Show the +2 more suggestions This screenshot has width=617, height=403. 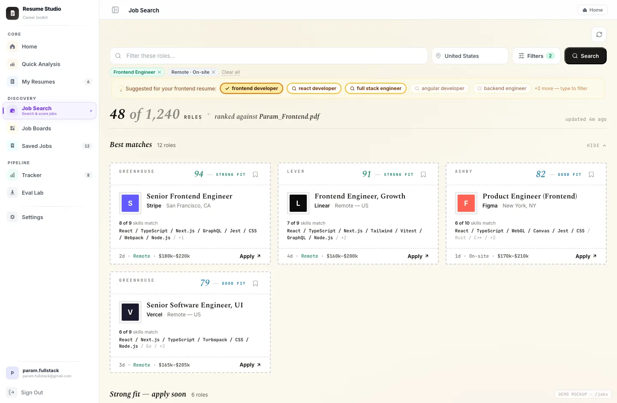(x=561, y=88)
